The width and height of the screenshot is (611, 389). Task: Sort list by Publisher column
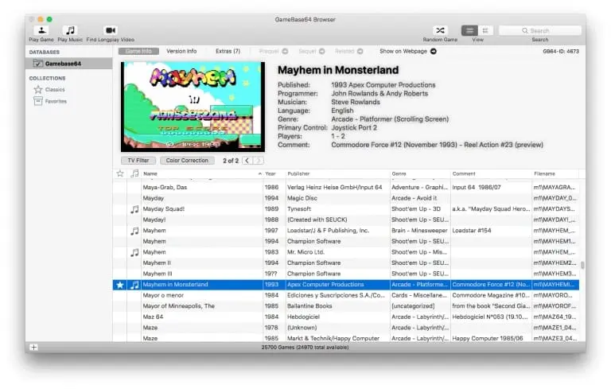coord(337,173)
